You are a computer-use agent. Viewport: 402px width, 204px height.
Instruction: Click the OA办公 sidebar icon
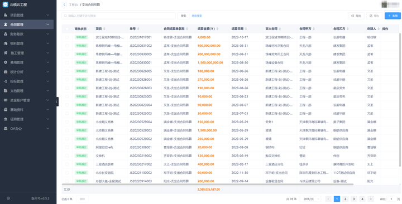6,129
